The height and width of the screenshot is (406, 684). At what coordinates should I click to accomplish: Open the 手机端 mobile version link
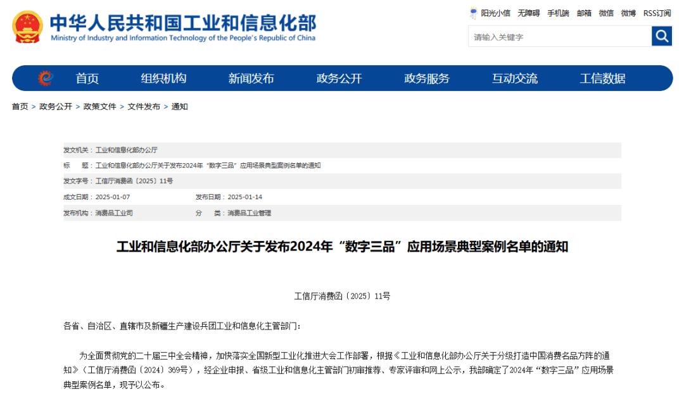tap(558, 13)
